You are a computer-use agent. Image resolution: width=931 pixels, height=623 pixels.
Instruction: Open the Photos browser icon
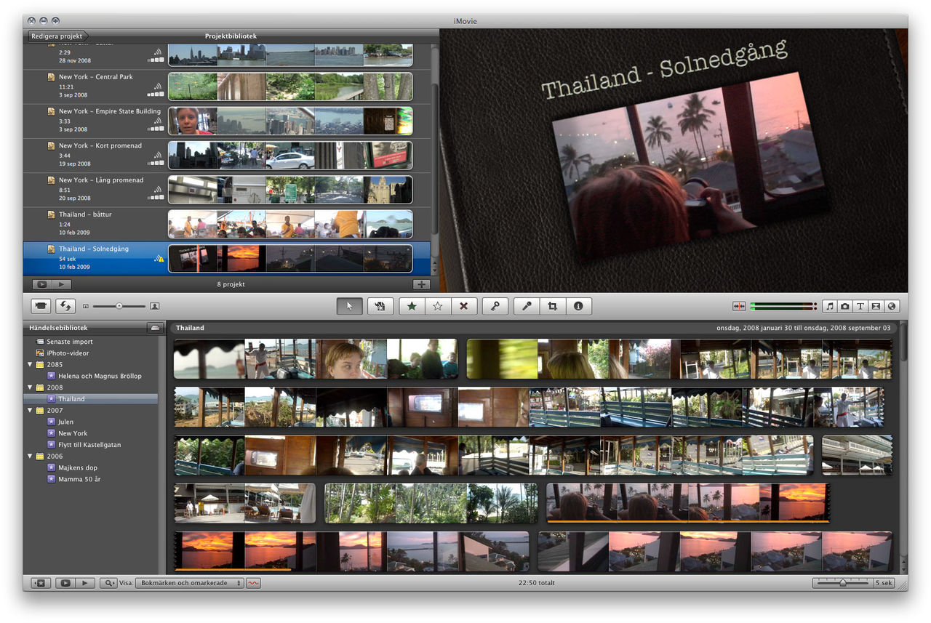(x=843, y=306)
